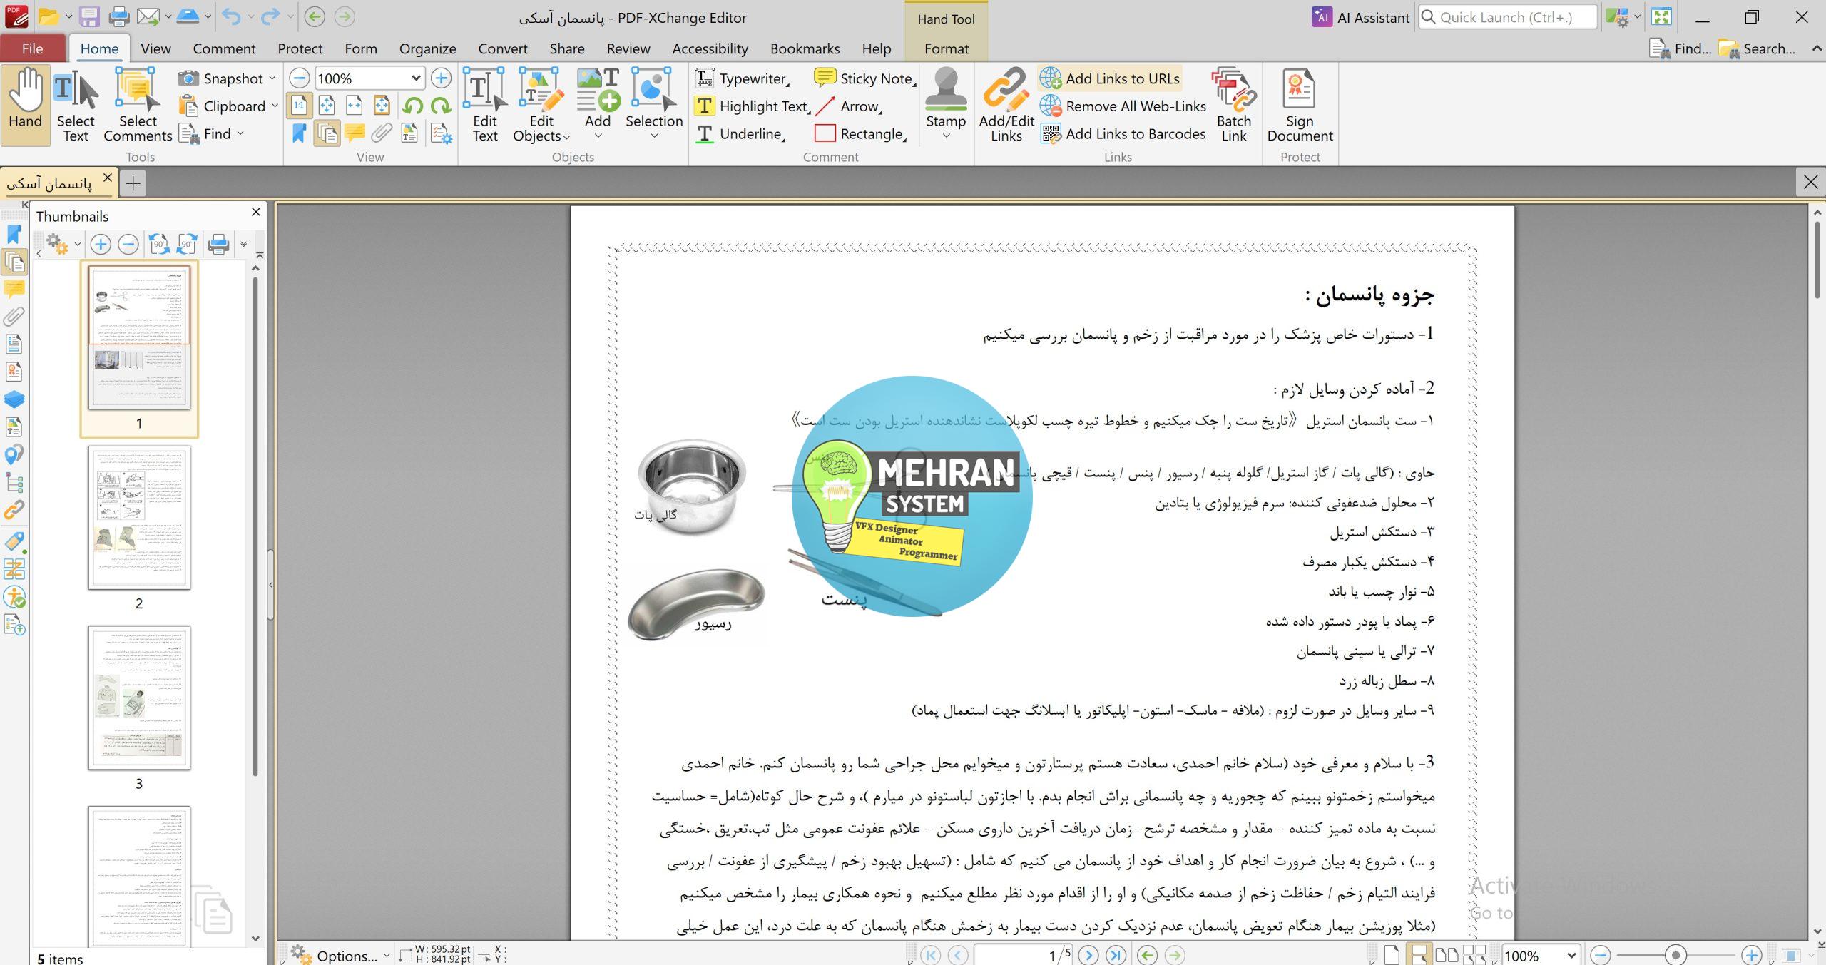Open the Batch Link tool
1826x965 pixels.
point(1234,106)
